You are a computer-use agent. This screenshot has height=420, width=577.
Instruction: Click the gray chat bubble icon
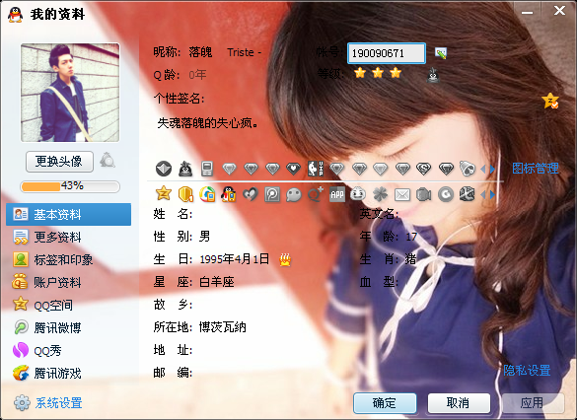(294, 194)
